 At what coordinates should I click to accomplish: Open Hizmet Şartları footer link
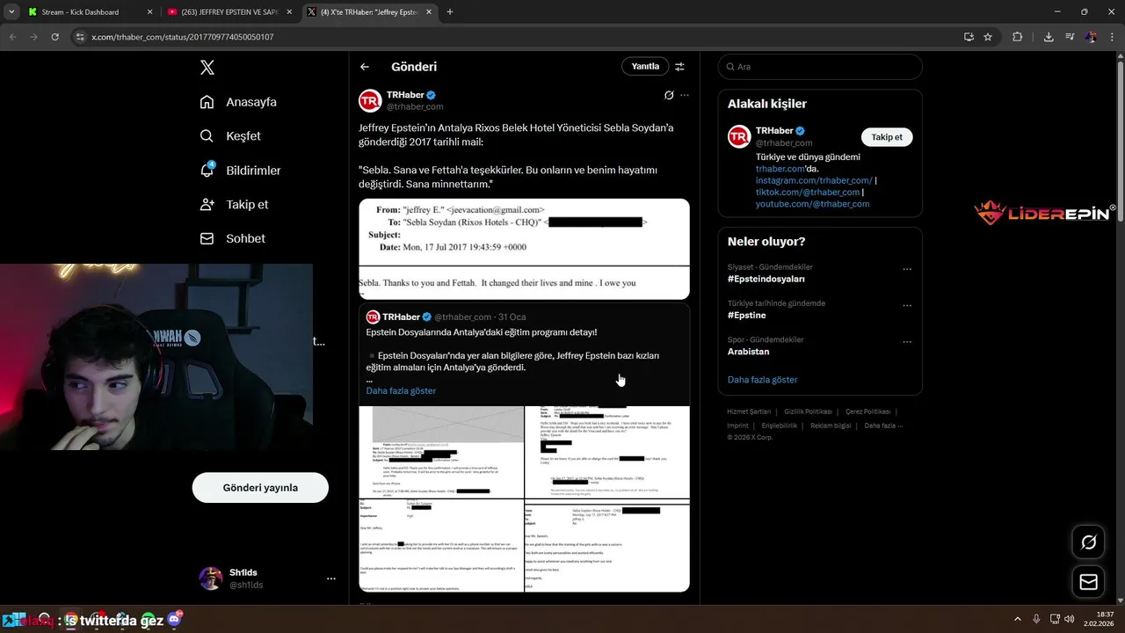(749, 411)
